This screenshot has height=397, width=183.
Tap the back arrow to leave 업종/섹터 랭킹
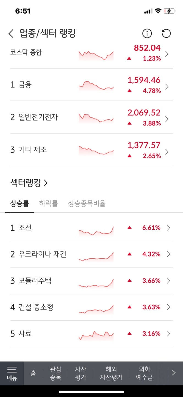coord(10,33)
